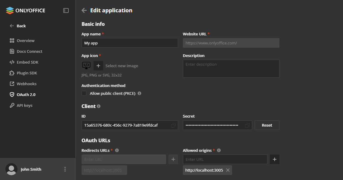Add an allowed origin with plus button
Viewport: 343px width, 180px height.
pyautogui.click(x=275, y=159)
